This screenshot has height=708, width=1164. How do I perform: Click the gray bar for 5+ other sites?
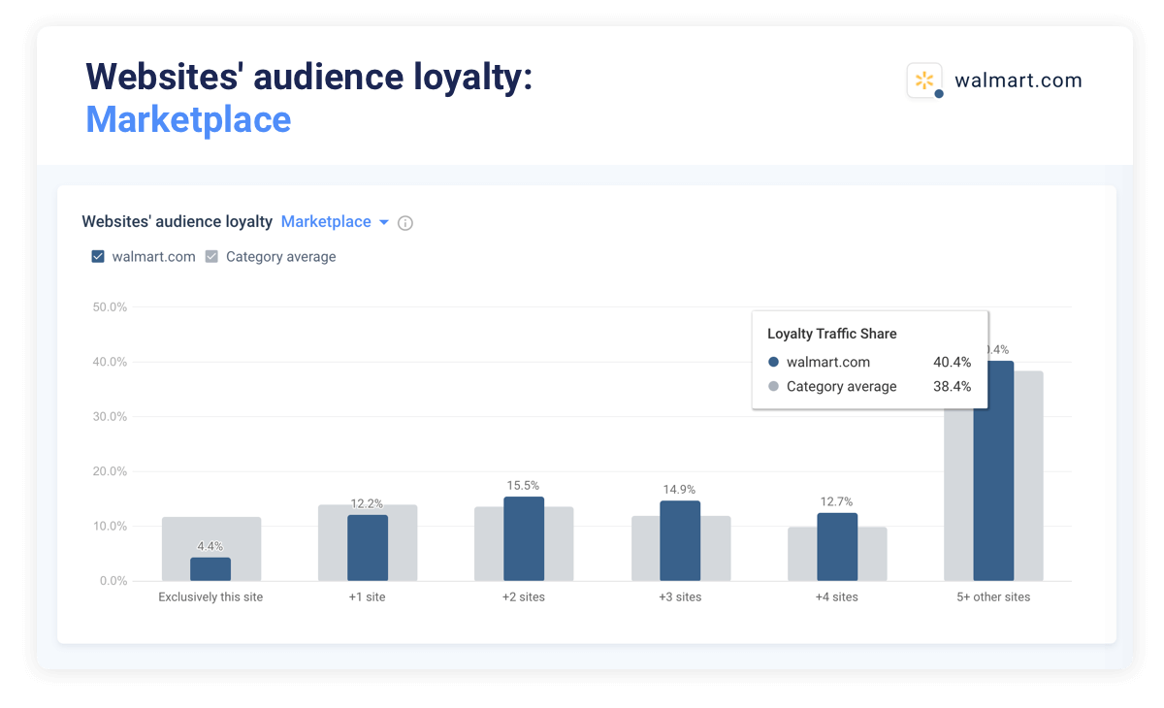[1028, 475]
